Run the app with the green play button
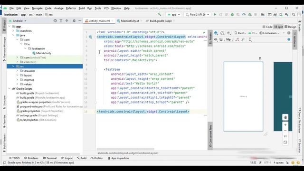The image size is (304, 171). pyautogui.click(x=215, y=15)
